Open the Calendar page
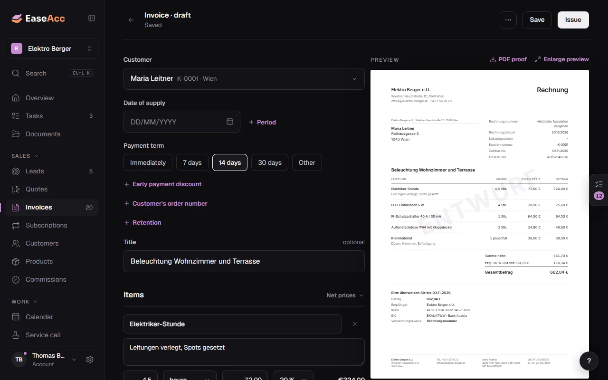 point(52,317)
